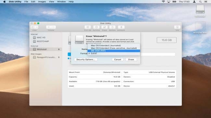Choose Mac OS Extended (Case-sensitive, Journaled)
Image resolution: width=211 pixels, height=118 pixels.
[114, 48]
